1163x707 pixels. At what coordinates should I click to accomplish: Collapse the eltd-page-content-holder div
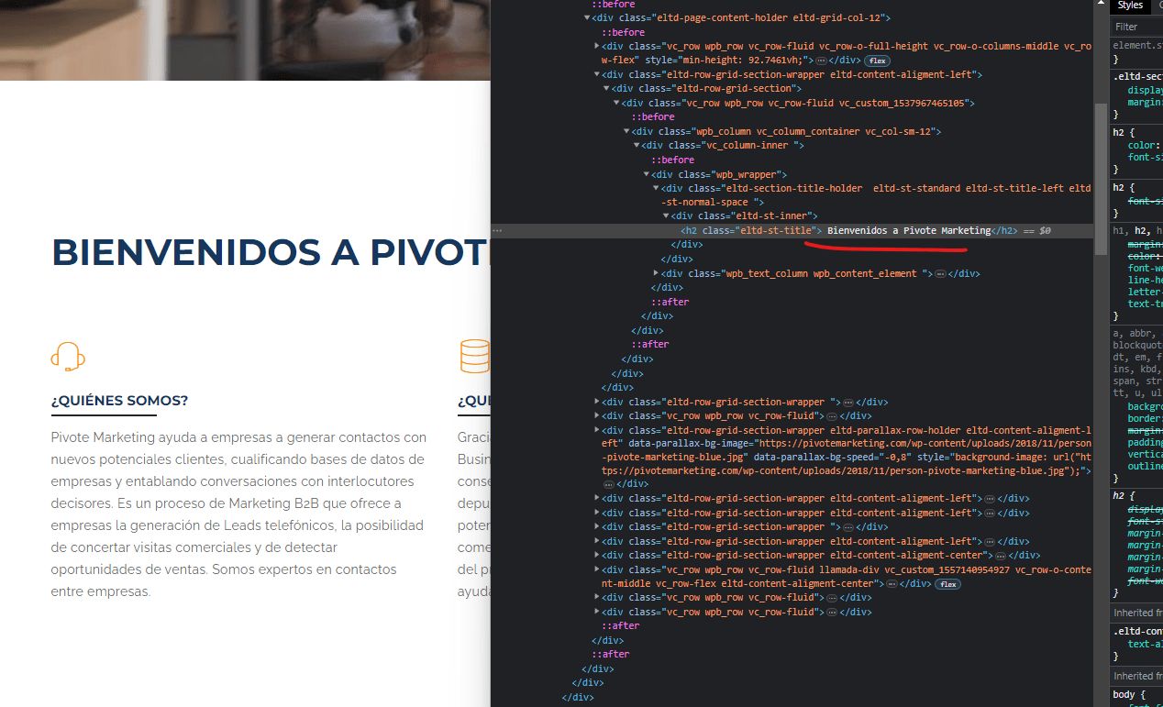pos(588,18)
